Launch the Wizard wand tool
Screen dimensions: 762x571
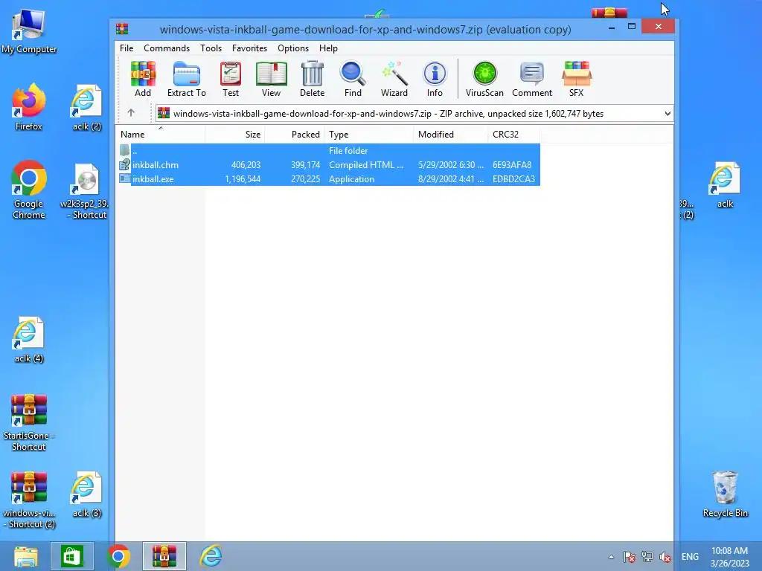394,79
